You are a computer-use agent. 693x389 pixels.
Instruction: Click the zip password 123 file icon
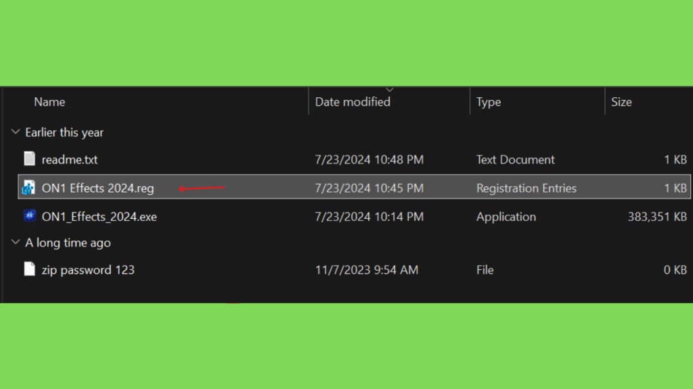(x=30, y=269)
